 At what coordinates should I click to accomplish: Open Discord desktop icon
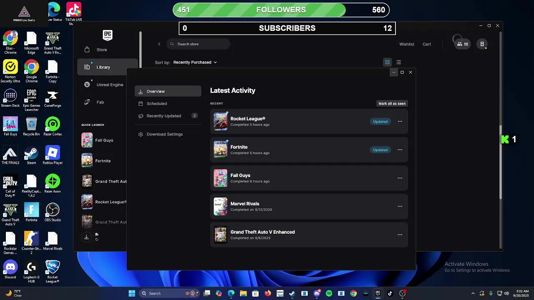click(x=10, y=270)
